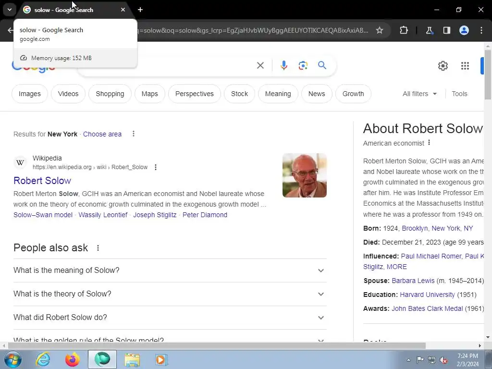Open People also ask three-dot options

pos(98,248)
